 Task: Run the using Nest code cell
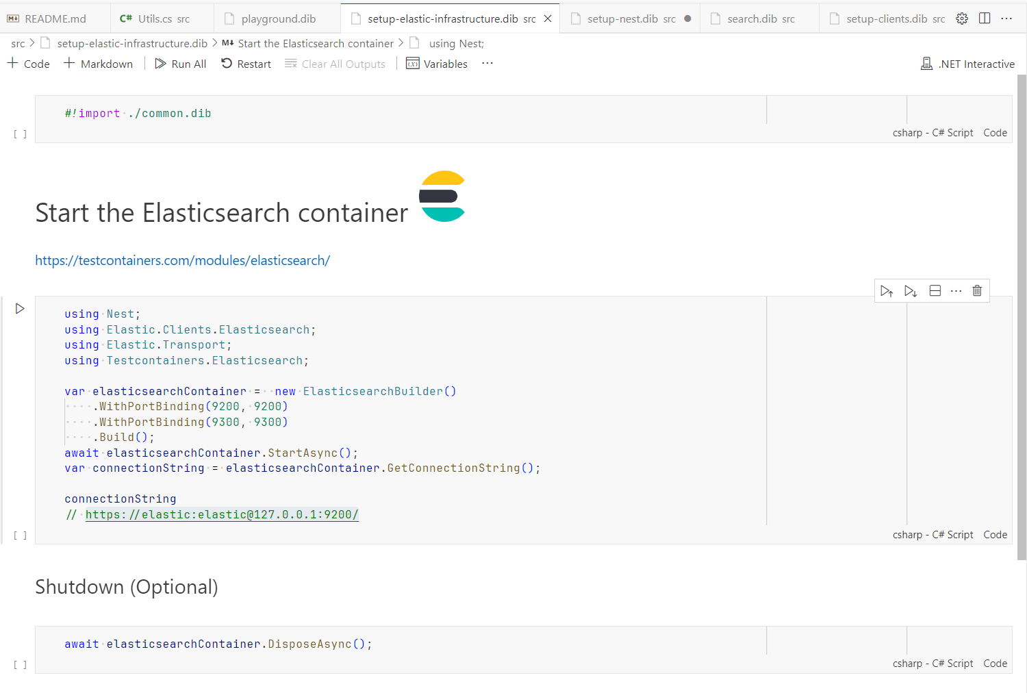point(20,309)
